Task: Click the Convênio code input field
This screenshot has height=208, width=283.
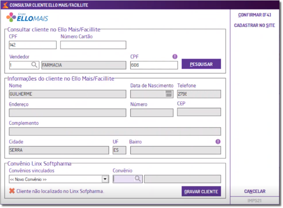Action: [128, 179]
